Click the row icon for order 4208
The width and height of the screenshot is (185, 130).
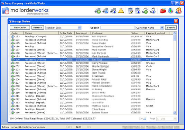click(12, 86)
